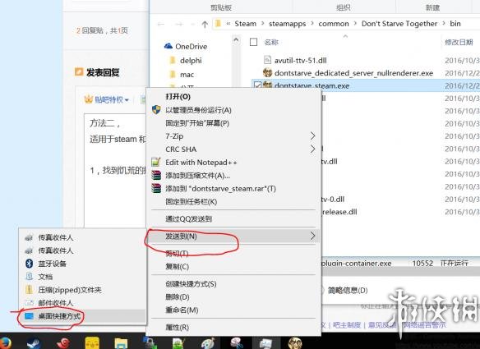The image size is (480, 349).
Task: Click the Bluetooth icon for 蓝牙设备
Action: [29, 264]
